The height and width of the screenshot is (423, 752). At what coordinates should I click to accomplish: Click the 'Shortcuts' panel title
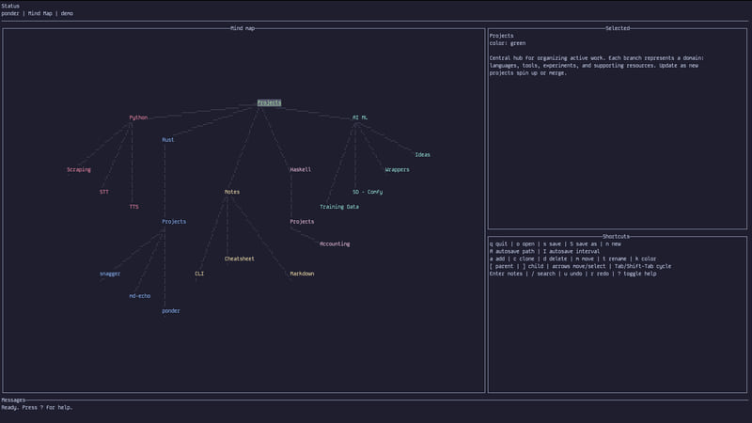[616, 237]
